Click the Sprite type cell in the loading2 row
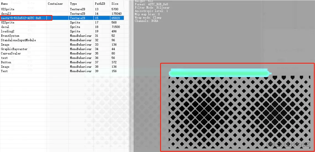The image size is (315, 152). click(x=75, y=31)
